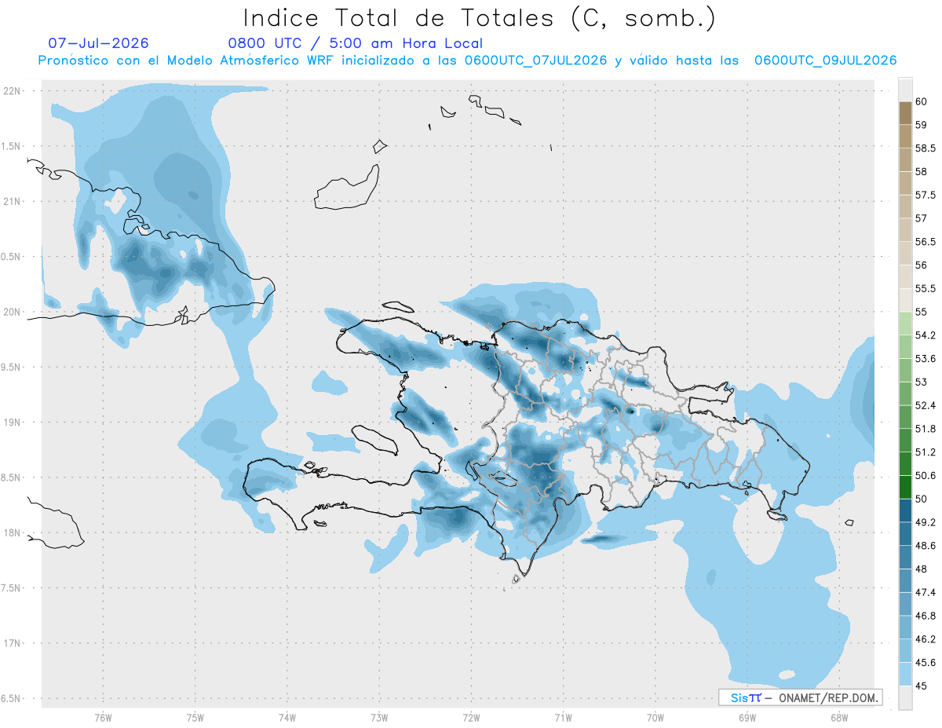
Task: Click the '68W' longitude label
Action: pos(839,718)
